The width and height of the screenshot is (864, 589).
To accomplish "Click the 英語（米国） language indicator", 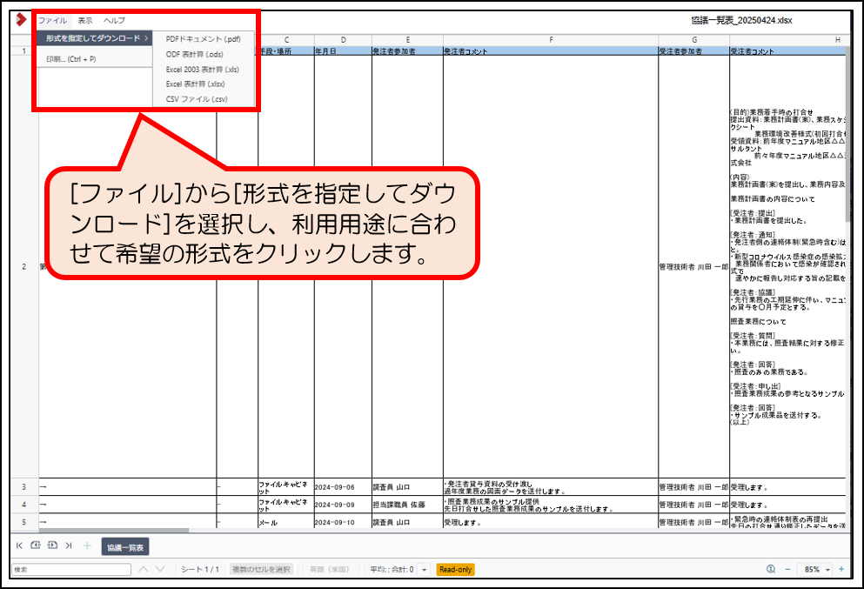I will (x=330, y=569).
